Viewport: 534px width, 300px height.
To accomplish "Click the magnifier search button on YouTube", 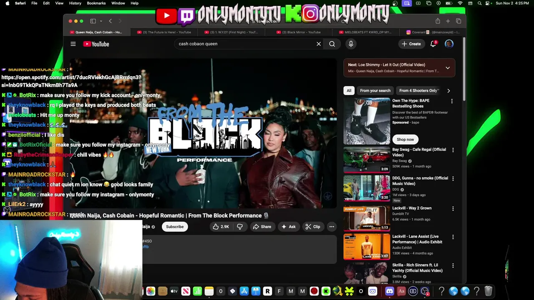I will (332, 44).
